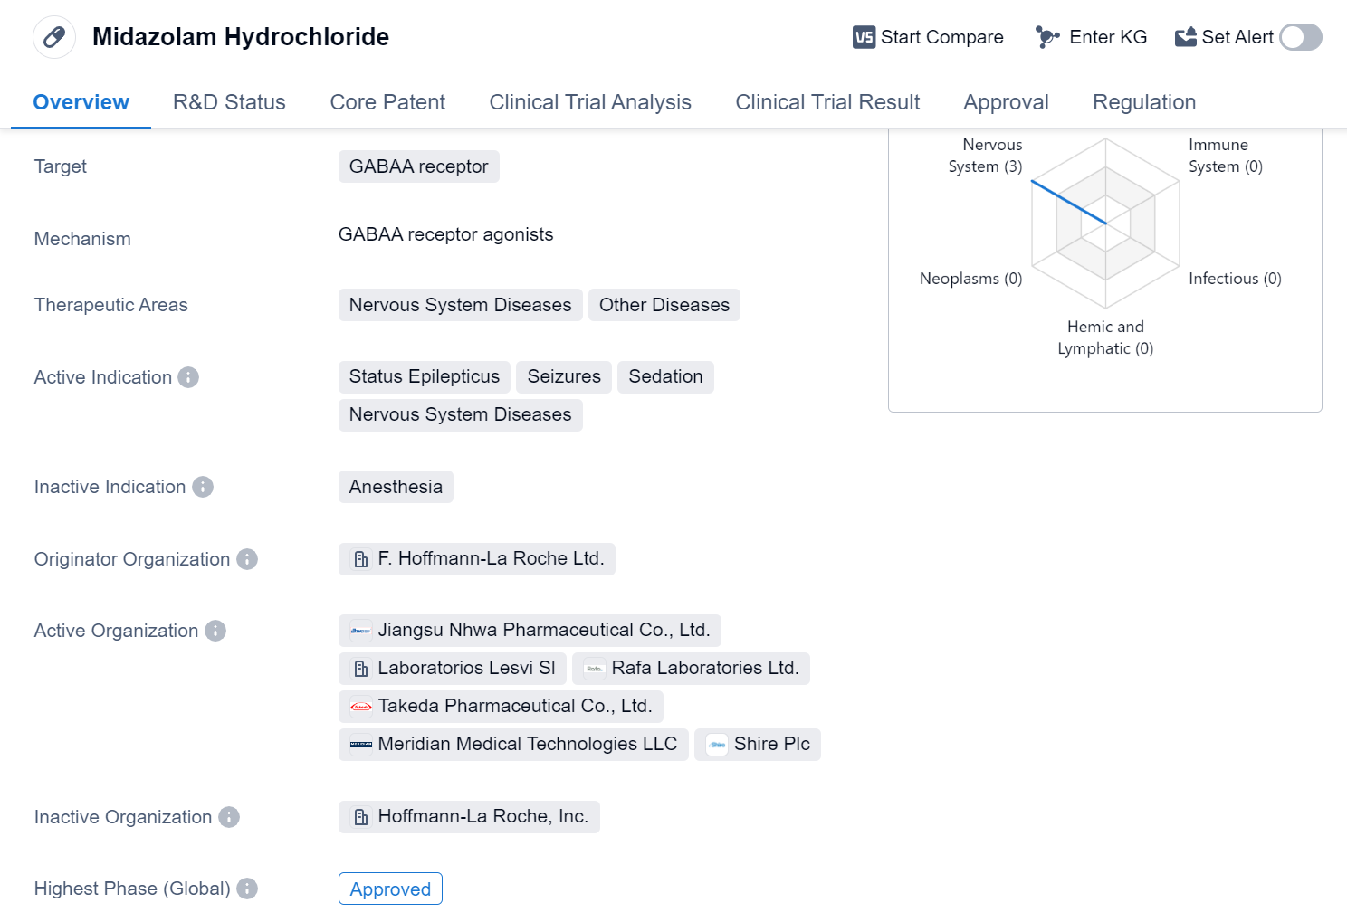This screenshot has width=1347, height=922.
Task: Click info icon beside Active Organization
Action: (x=215, y=631)
